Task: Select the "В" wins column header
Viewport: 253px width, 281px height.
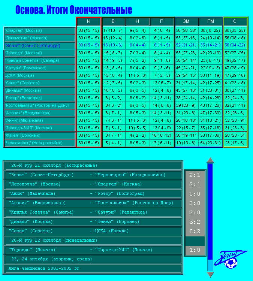Action: [113, 21]
